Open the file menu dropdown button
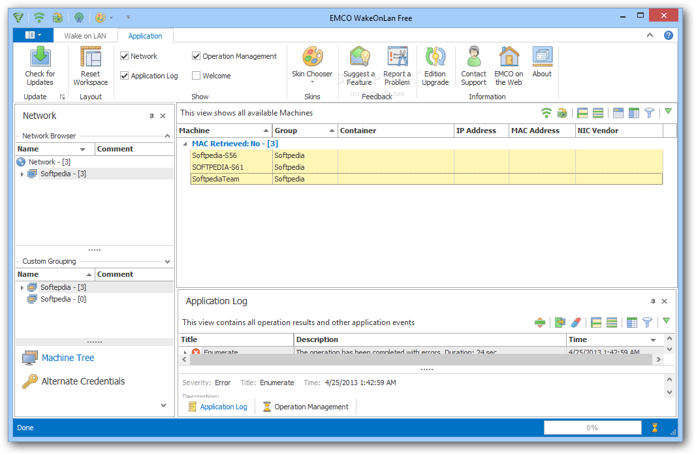The image size is (696, 455). (33, 35)
